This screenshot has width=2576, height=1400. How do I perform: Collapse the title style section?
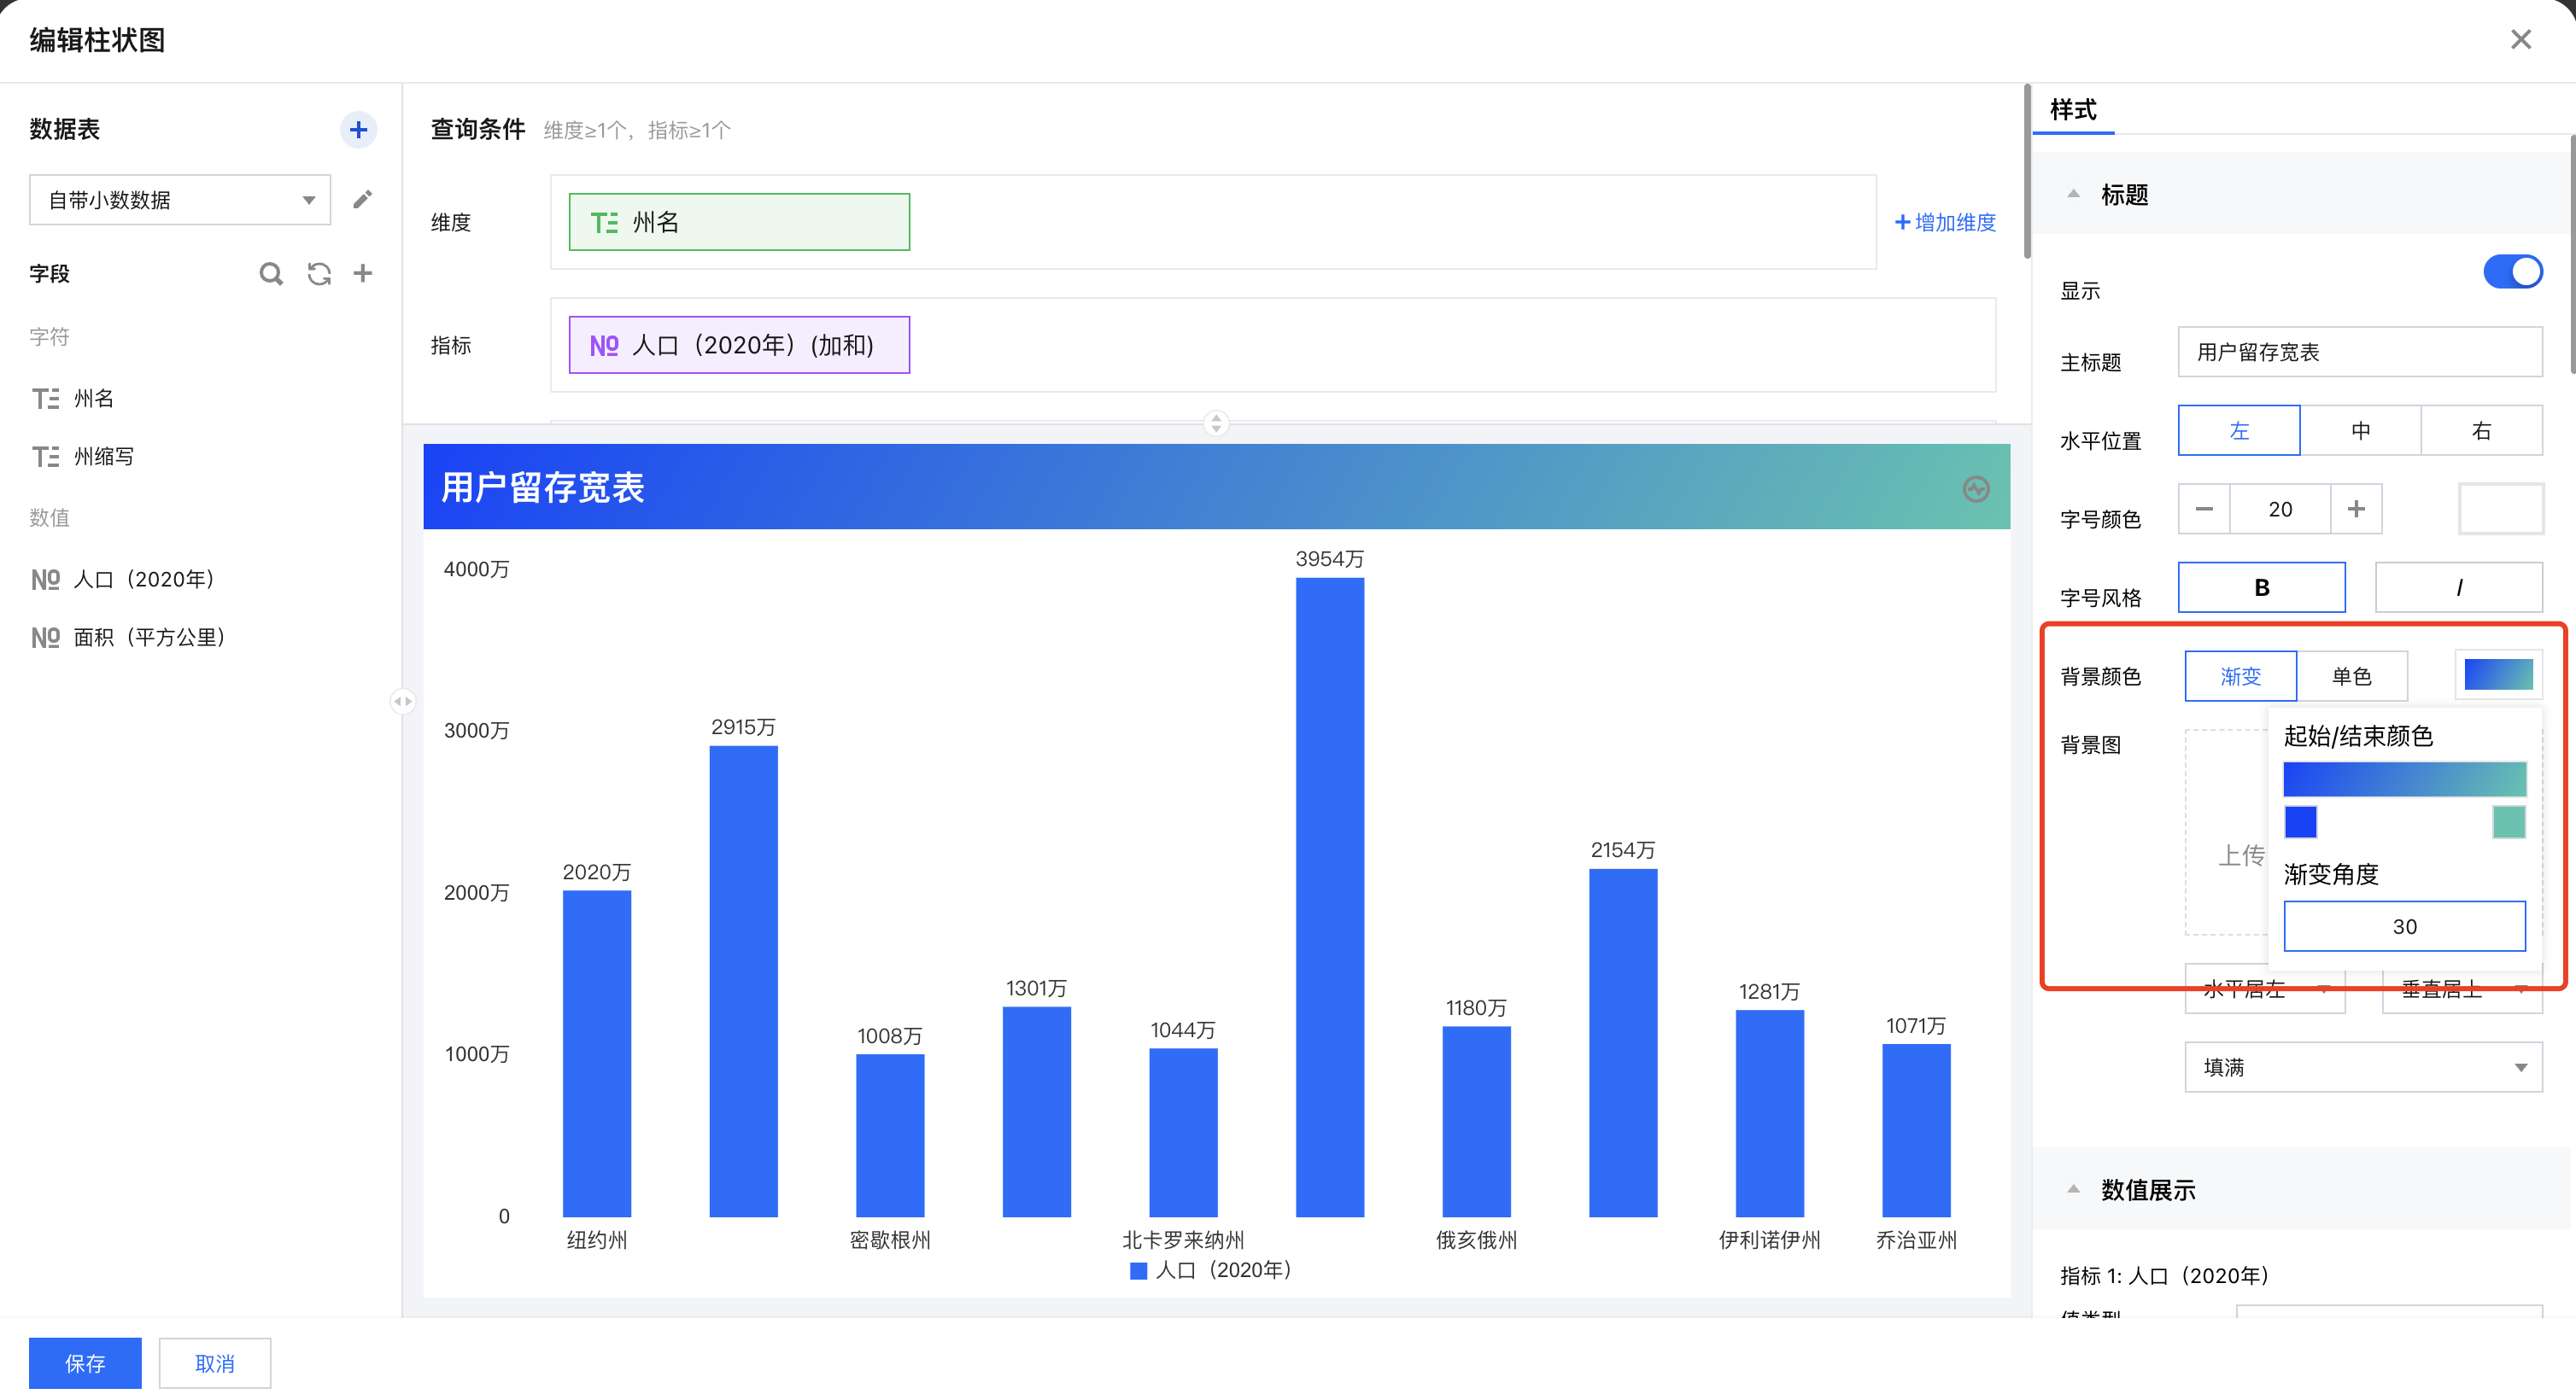(x=2073, y=195)
